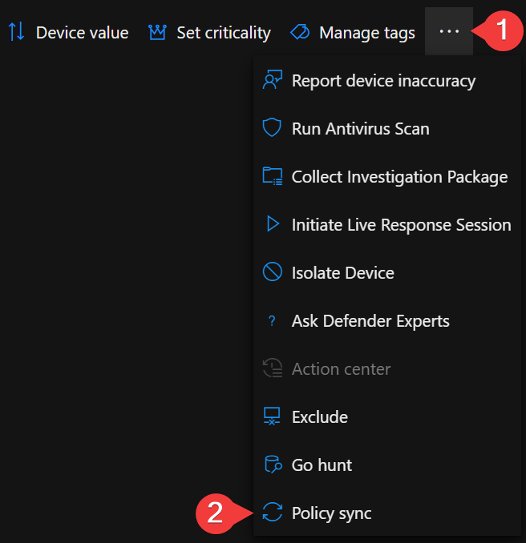
Task: Open the three-dot more actions menu
Action: click(449, 31)
